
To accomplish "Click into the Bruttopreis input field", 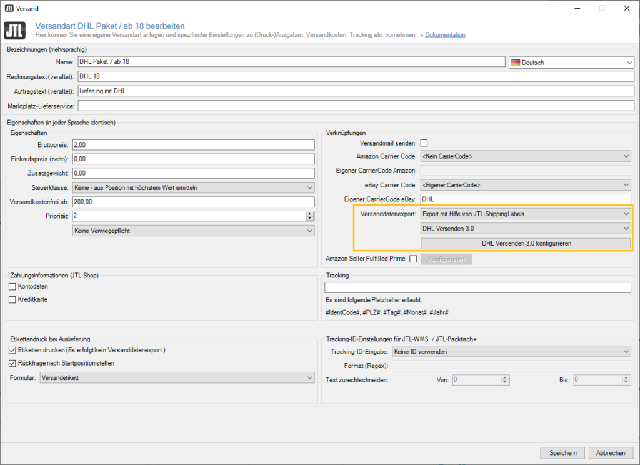I will [x=194, y=145].
